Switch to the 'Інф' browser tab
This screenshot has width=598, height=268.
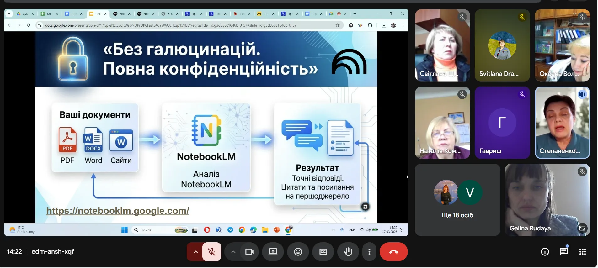[x=242, y=14]
